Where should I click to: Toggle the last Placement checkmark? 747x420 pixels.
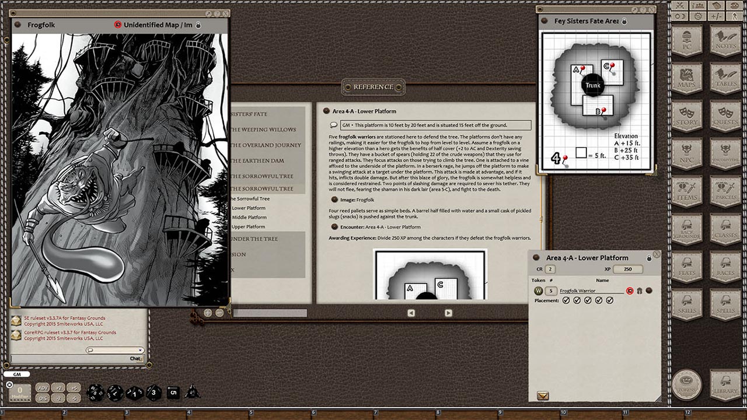[610, 300]
